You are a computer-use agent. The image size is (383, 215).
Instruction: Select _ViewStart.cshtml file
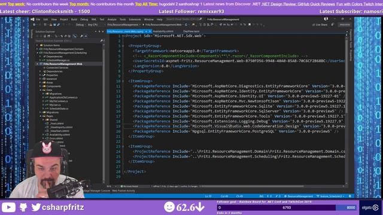pyautogui.click(x=59, y=131)
